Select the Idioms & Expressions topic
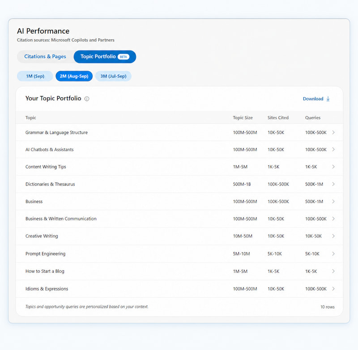This screenshot has height=350, width=358. point(47,289)
